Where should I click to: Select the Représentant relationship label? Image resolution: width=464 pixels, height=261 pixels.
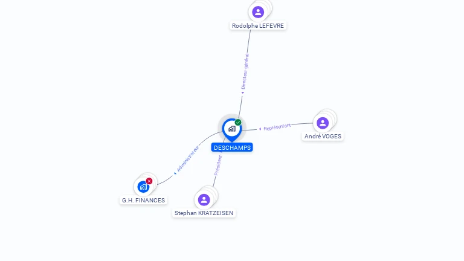(x=277, y=127)
